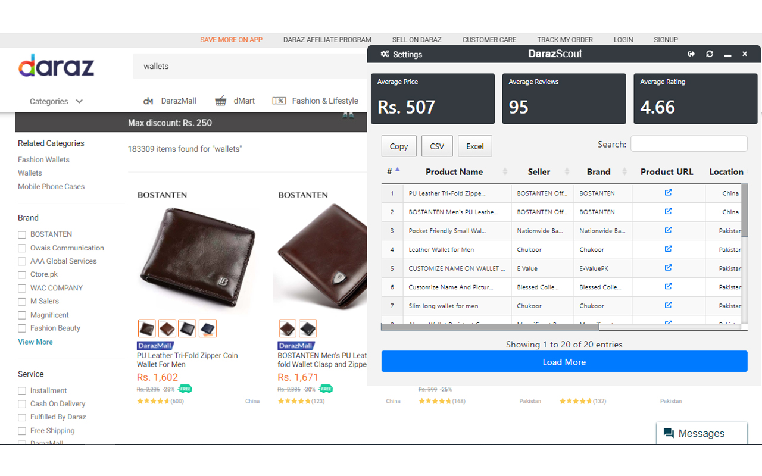Enable Cash On Delivery filter
The width and height of the screenshot is (762, 476).
(x=22, y=404)
